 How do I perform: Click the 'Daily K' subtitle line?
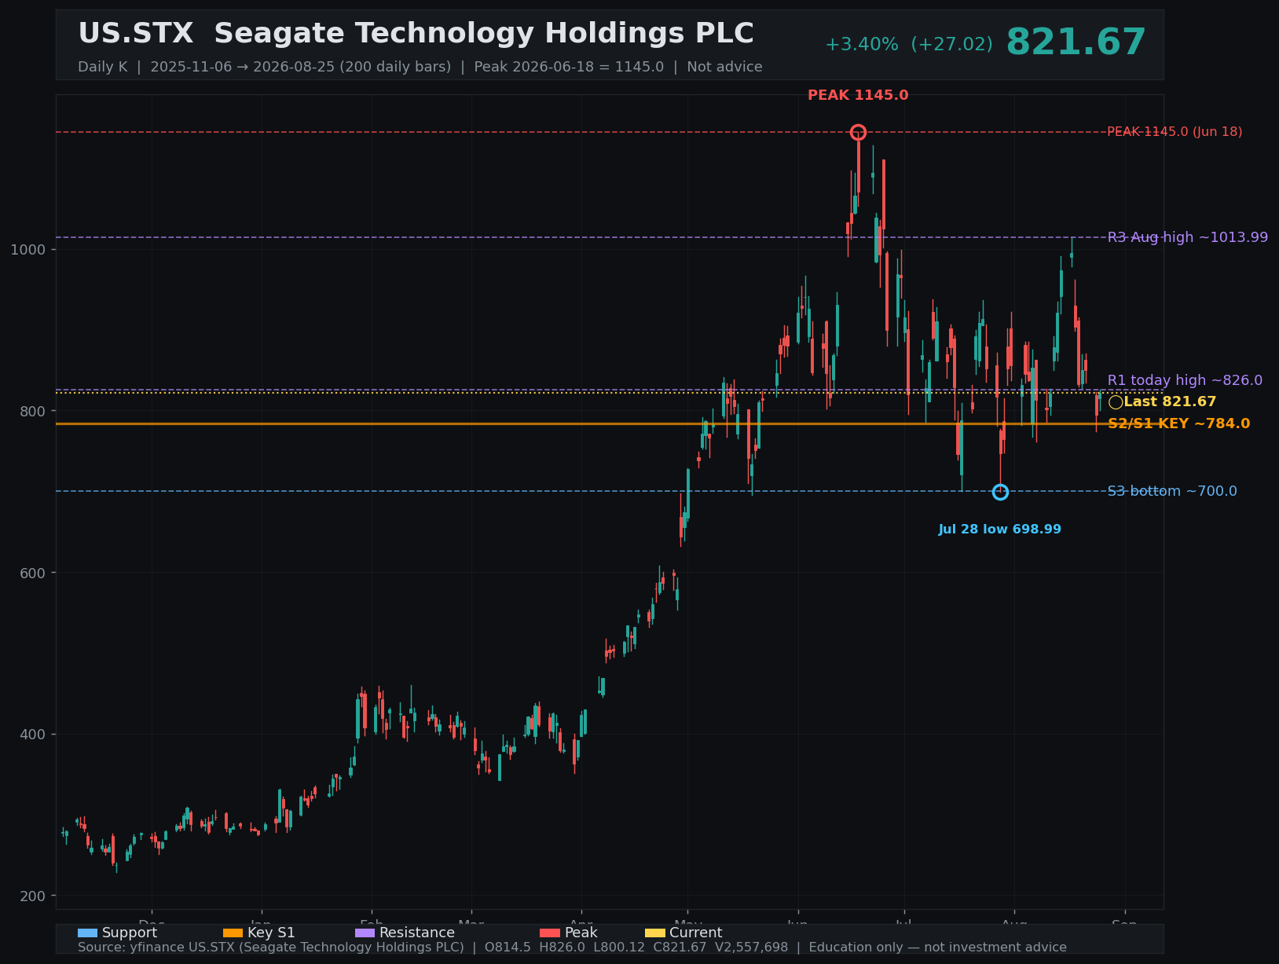[x=420, y=67]
